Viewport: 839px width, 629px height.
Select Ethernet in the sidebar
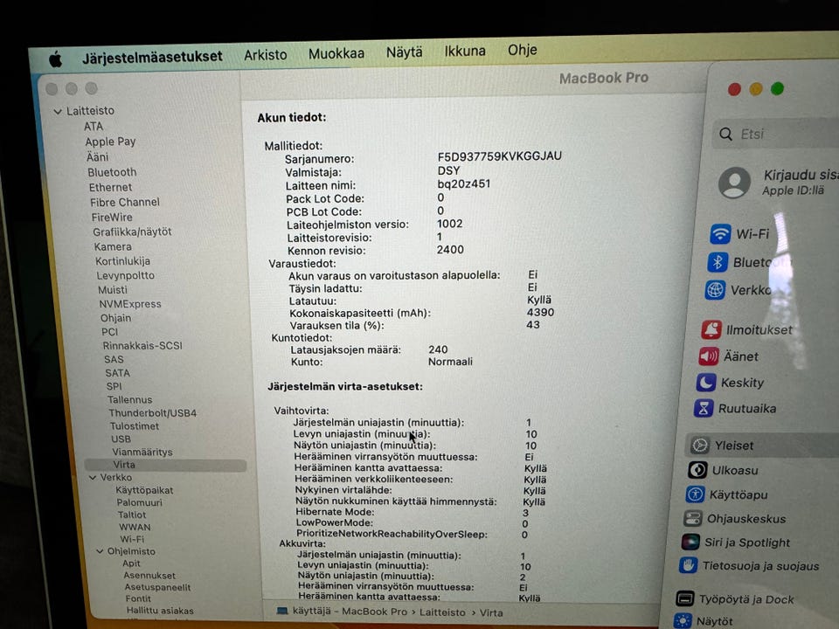coord(110,187)
